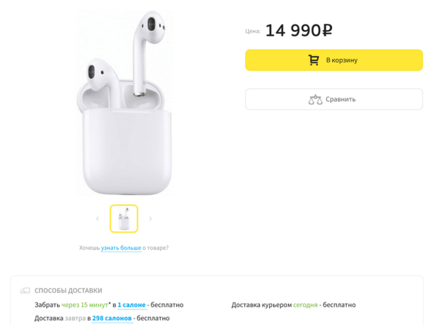Viewport: 433px width, 325px height.
Task: Click через 15 минут pickup text
Action: click(85, 305)
